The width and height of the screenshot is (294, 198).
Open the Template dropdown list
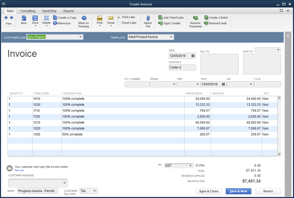(x=171, y=37)
